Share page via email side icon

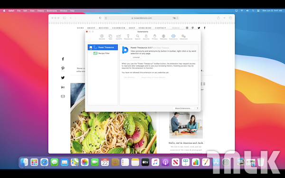tap(63, 96)
